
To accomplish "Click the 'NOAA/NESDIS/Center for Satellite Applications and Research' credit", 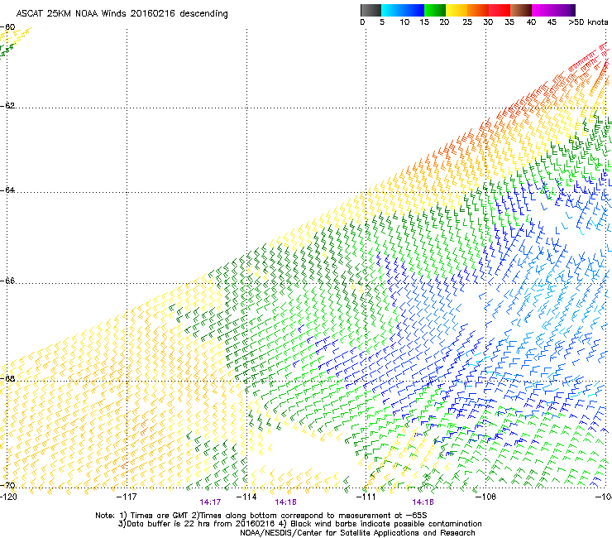I will point(357,533).
